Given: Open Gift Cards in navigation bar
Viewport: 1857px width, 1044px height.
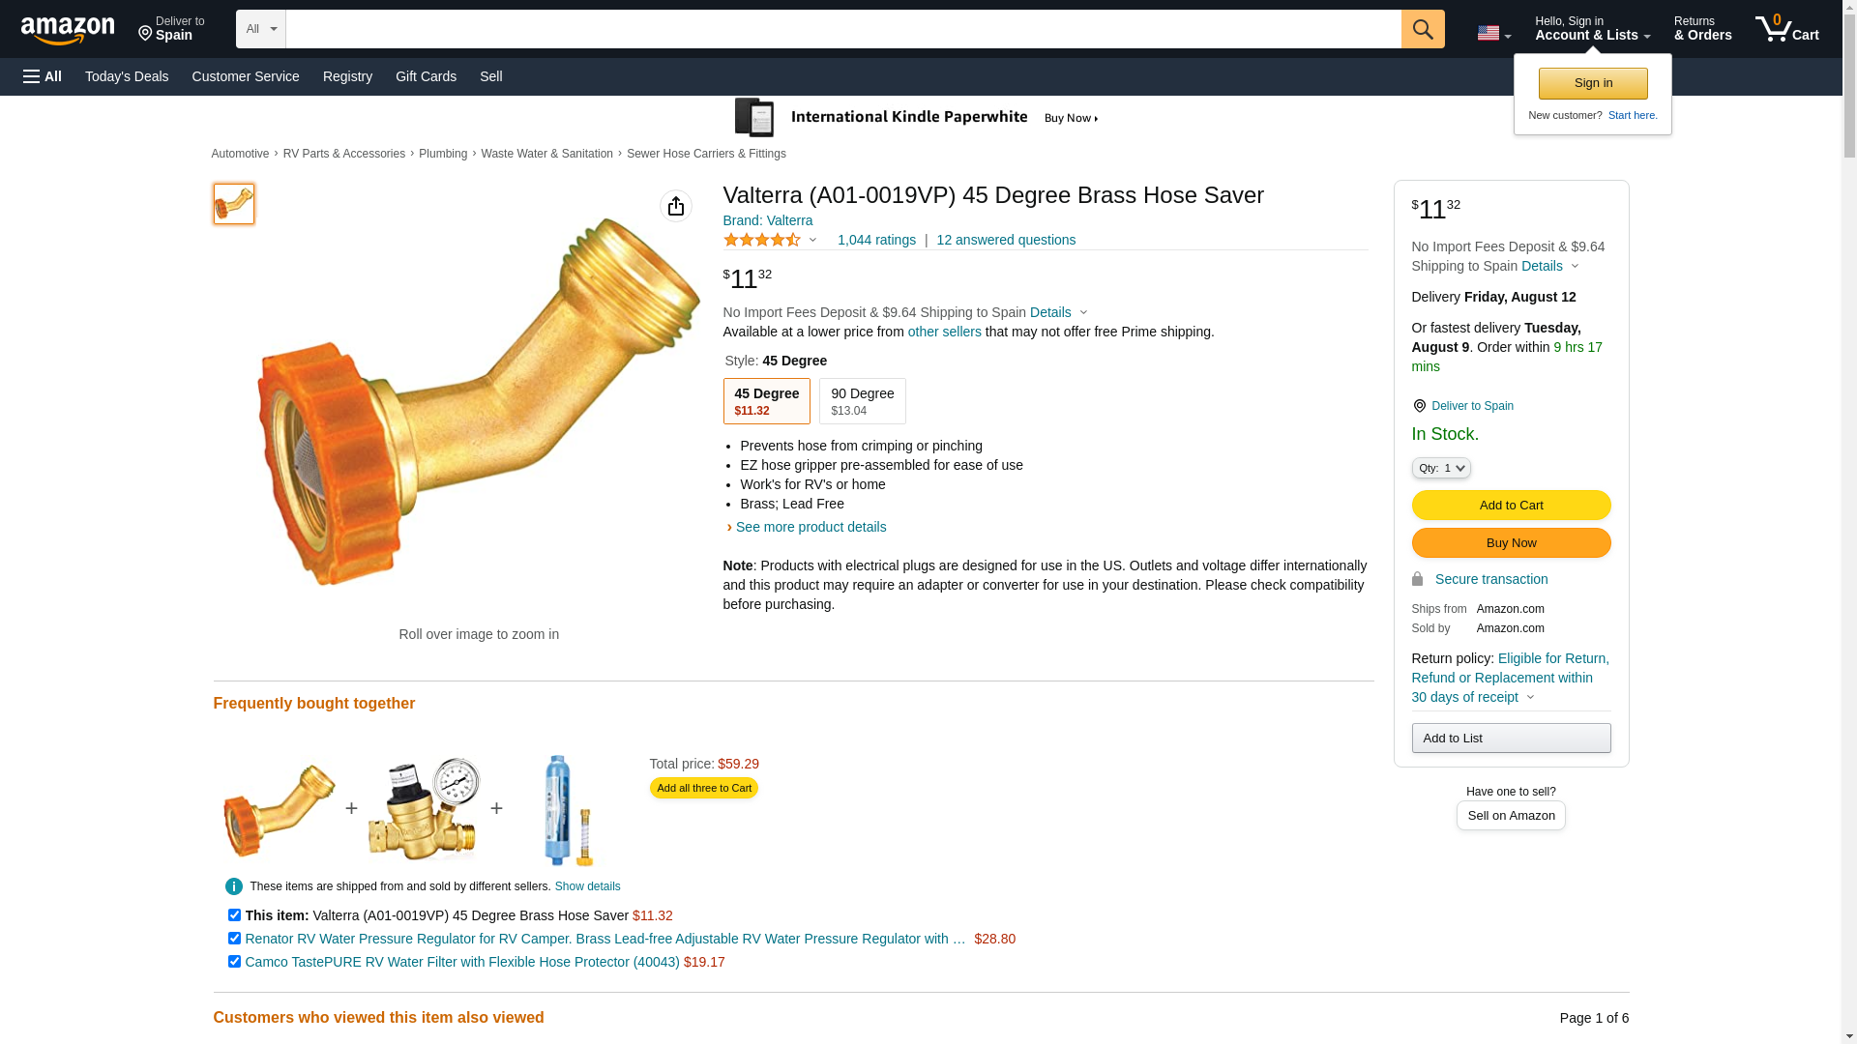Looking at the screenshot, I should (x=426, y=76).
